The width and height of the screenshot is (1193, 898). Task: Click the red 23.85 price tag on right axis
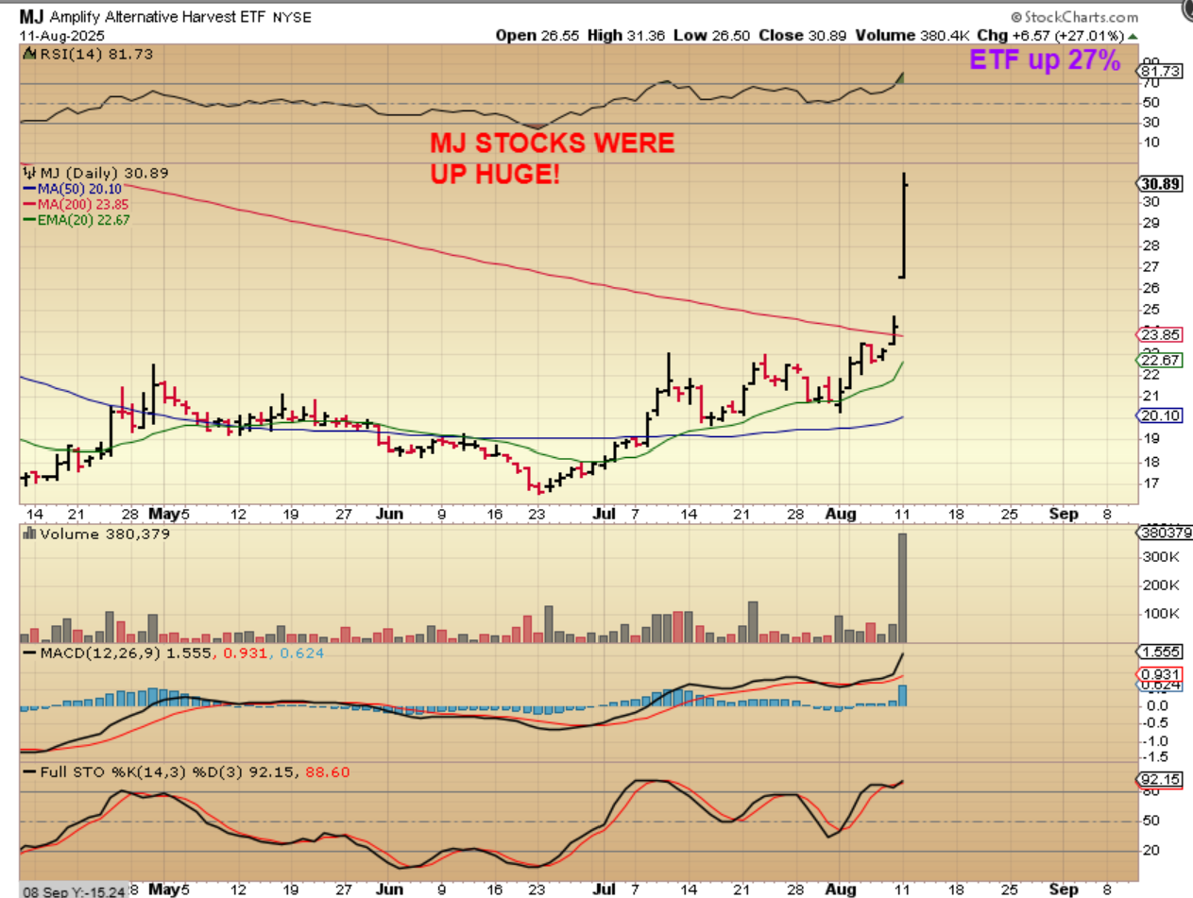click(1159, 335)
